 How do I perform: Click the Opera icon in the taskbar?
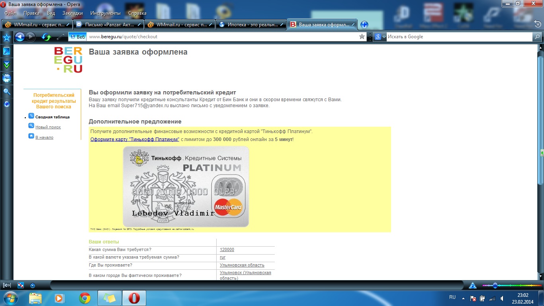(x=134, y=298)
